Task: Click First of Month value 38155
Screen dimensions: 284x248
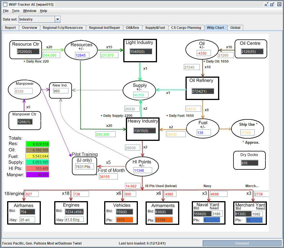Action: pos(108,177)
